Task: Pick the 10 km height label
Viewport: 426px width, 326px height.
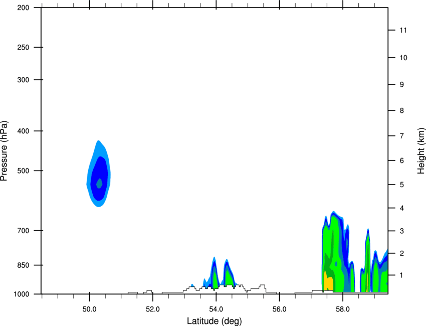Action: click(x=403, y=58)
